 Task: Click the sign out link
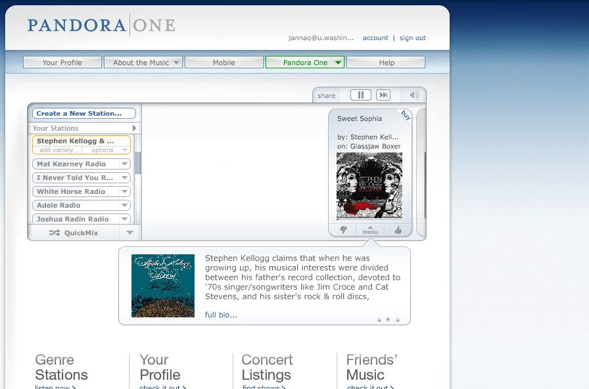(413, 38)
